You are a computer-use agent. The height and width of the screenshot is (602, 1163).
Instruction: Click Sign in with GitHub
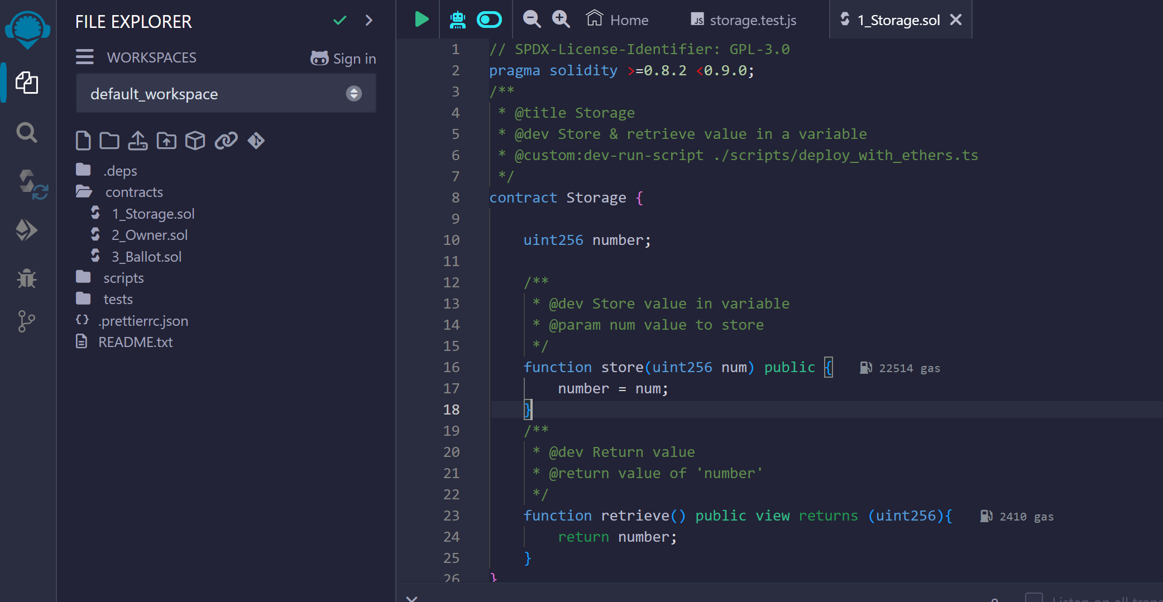tap(343, 58)
